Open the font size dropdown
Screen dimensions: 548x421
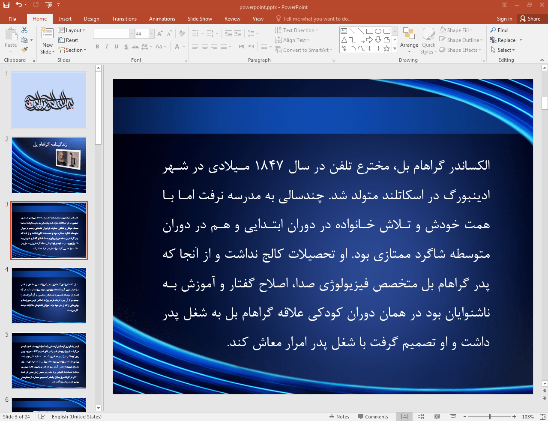click(x=152, y=34)
